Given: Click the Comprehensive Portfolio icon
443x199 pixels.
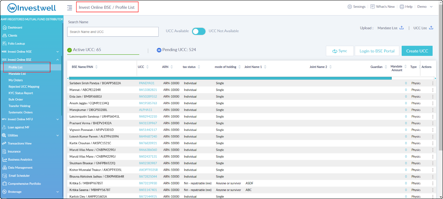Looking at the screenshot, I should (4, 184).
